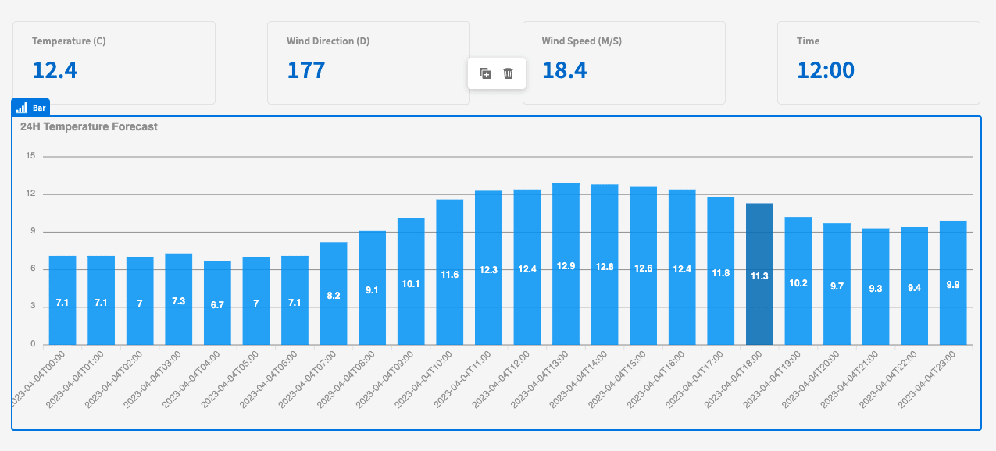
Task: Click the 12.4 temperature value
Action: click(x=55, y=70)
